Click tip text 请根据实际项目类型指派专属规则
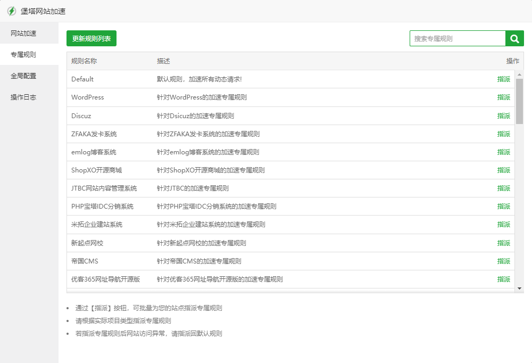This screenshot has height=363, width=532. point(123,321)
